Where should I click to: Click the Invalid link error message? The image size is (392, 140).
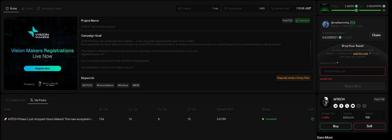tap(326, 79)
